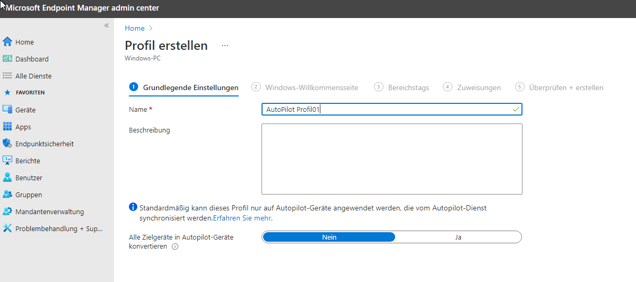Viewport: 636px width, 282px height.
Task: Open the Endpunktsicherheit shield icon
Action: (x=7, y=144)
